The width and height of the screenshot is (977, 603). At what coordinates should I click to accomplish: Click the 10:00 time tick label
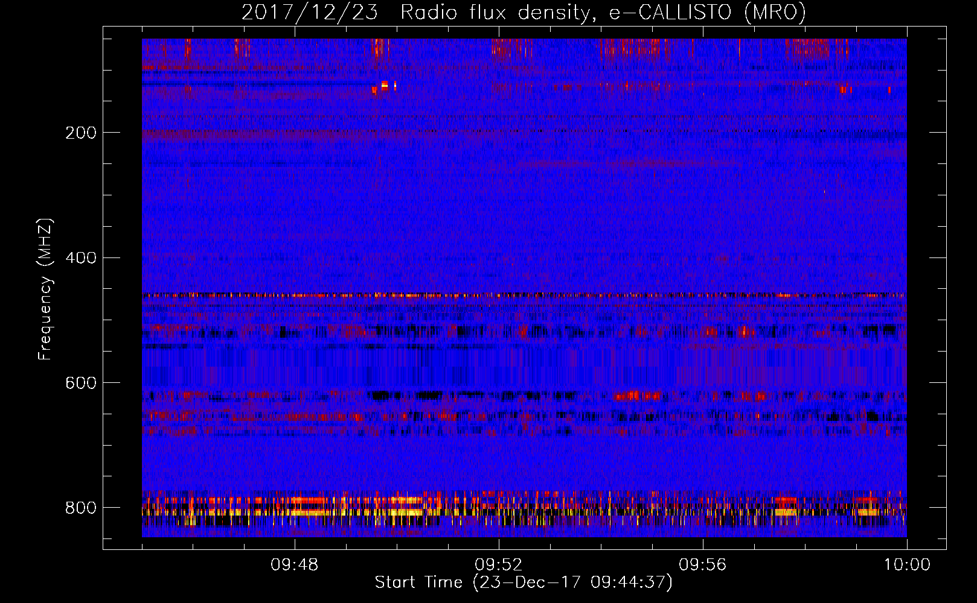907,565
